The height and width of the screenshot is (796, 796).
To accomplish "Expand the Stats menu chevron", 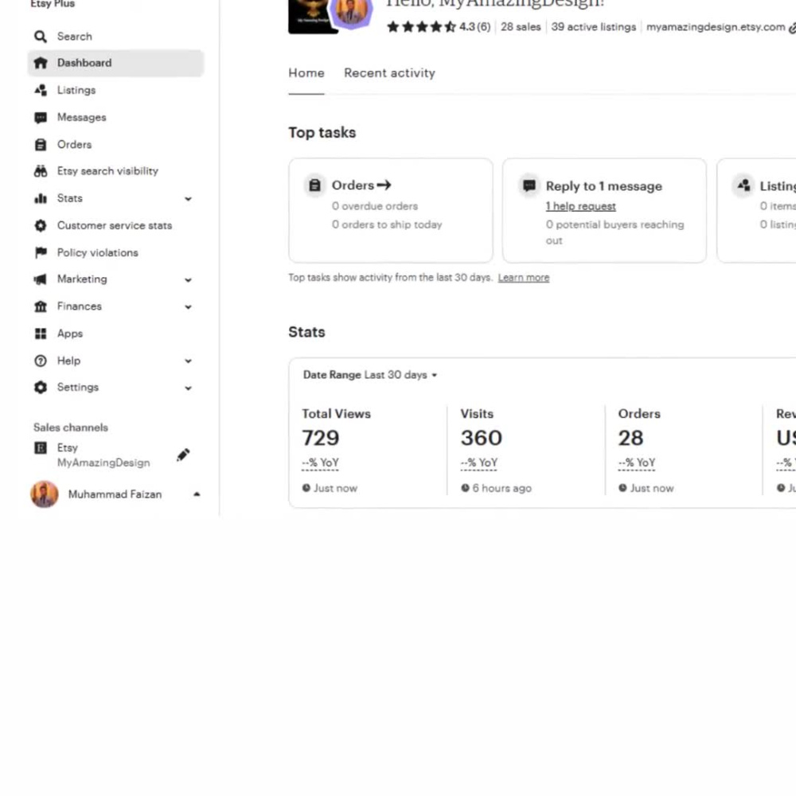I will (189, 199).
